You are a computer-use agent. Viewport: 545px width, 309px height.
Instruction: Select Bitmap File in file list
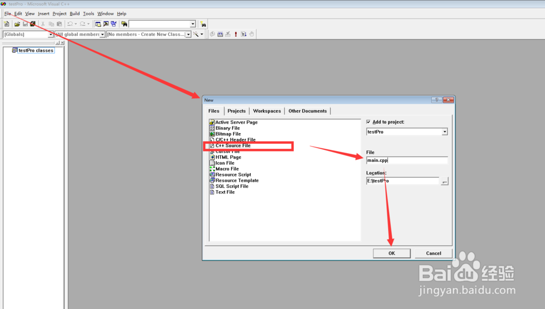coord(225,134)
